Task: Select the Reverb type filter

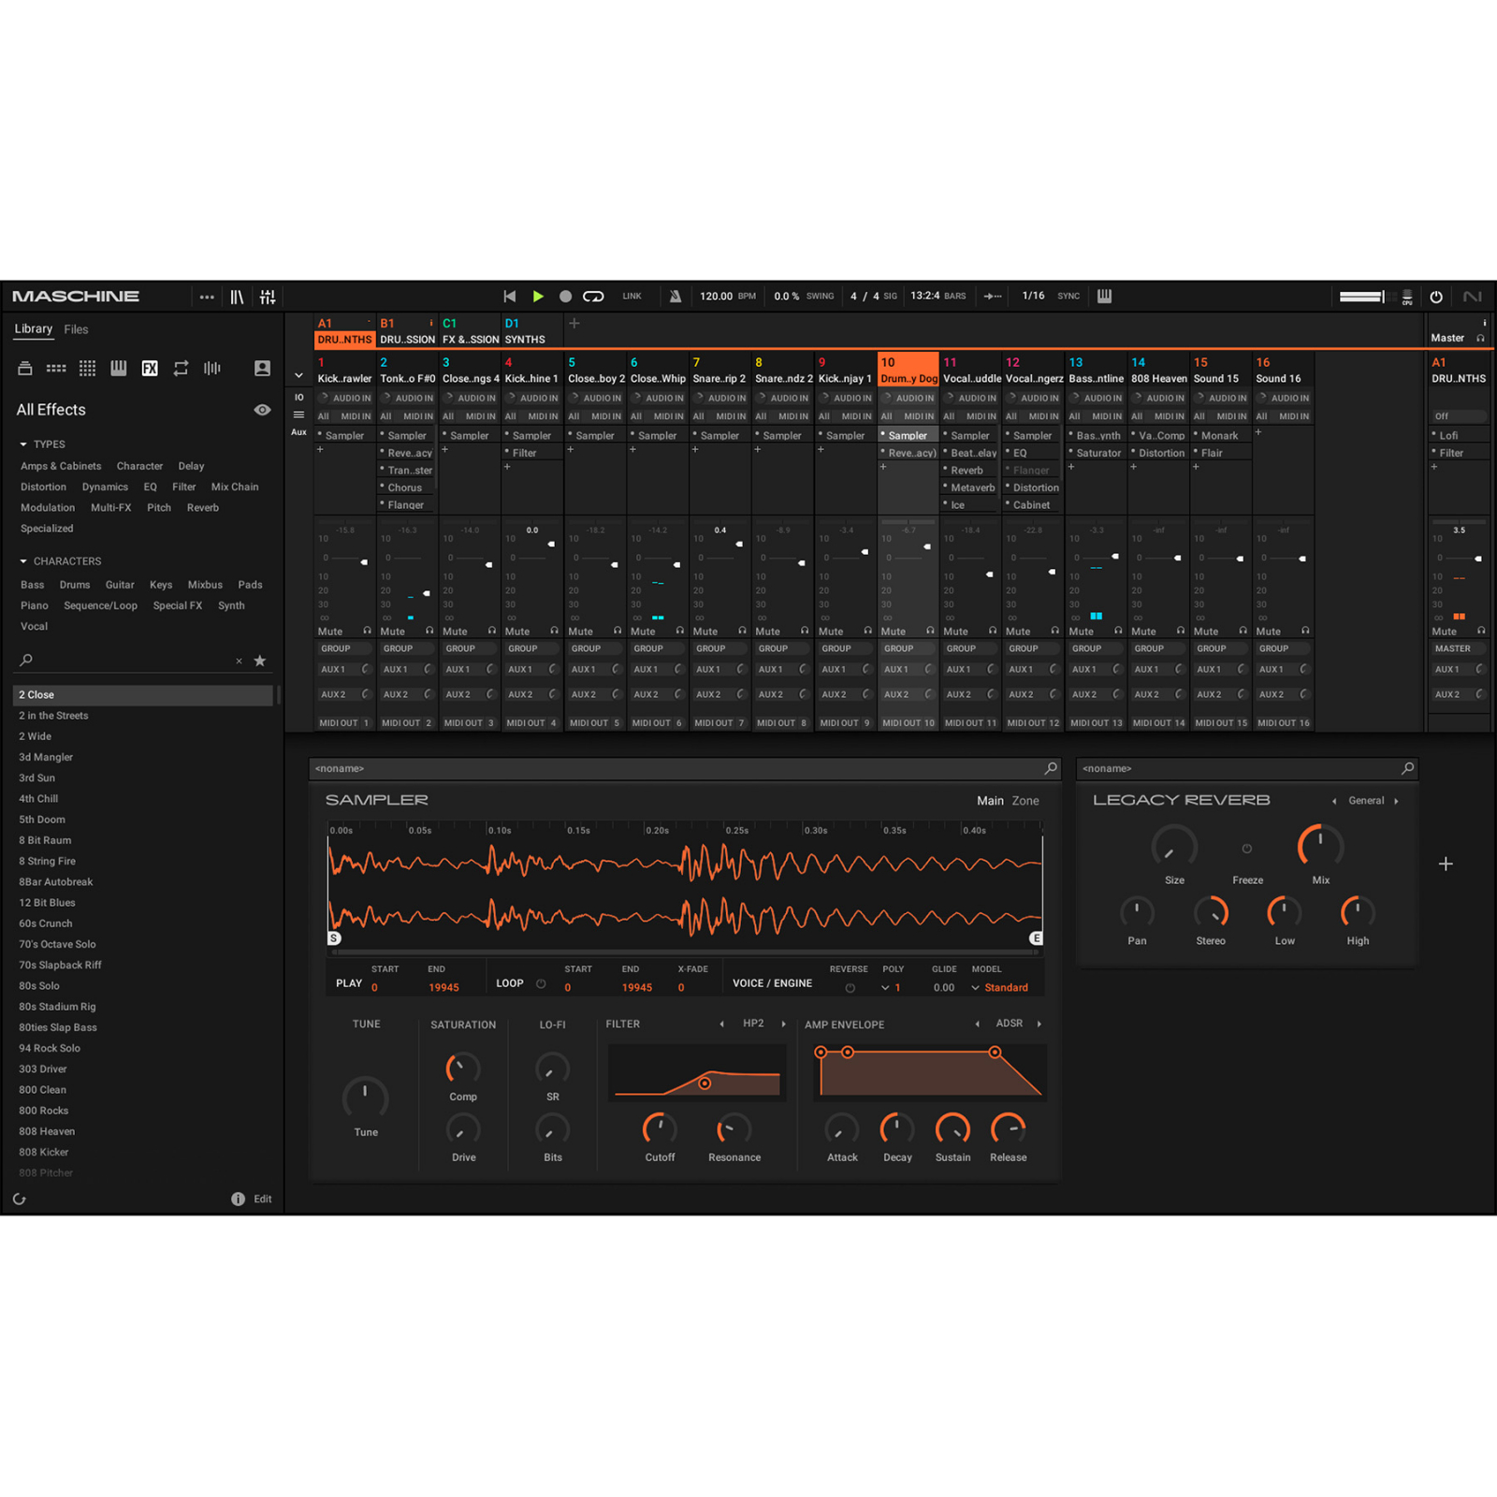Action: pyautogui.click(x=202, y=508)
